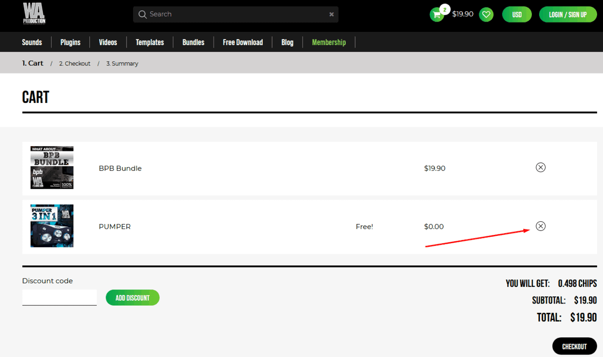Open the Templates menu

(150, 42)
